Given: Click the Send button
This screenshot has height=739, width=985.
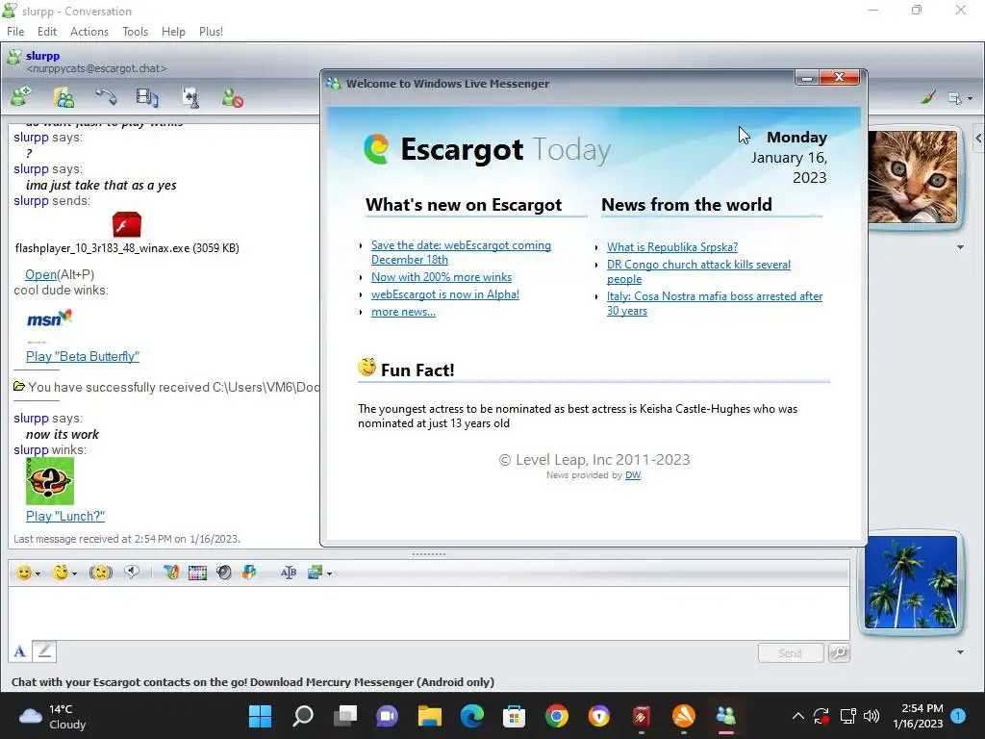Looking at the screenshot, I should pos(790,653).
